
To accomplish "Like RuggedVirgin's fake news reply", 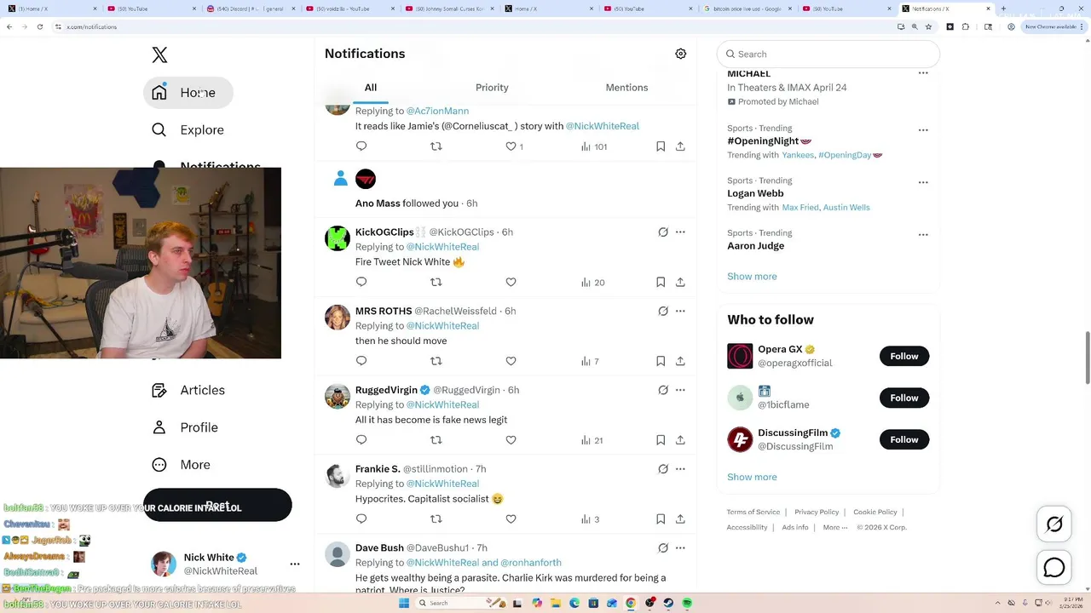I will coord(511,440).
